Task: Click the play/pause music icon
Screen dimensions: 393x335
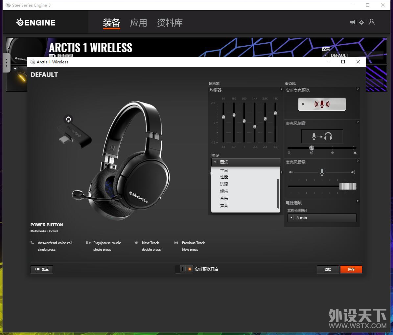Action: point(88,243)
